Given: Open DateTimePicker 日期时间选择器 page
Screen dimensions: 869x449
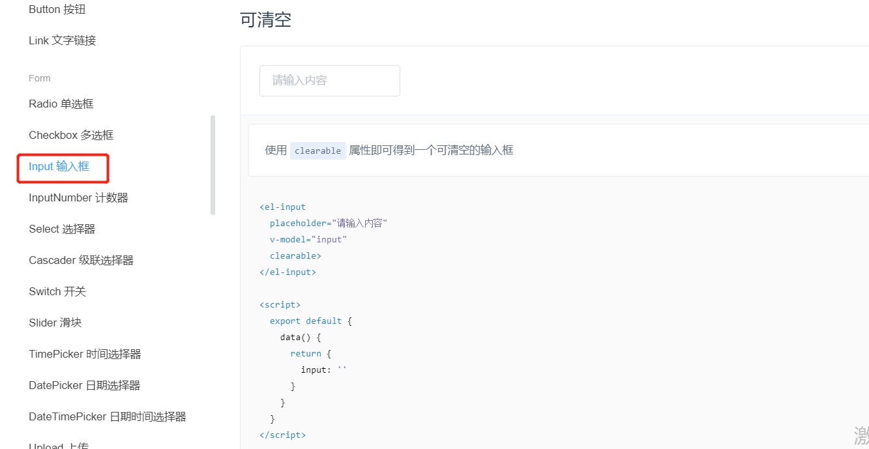Looking at the screenshot, I should pos(108,416).
